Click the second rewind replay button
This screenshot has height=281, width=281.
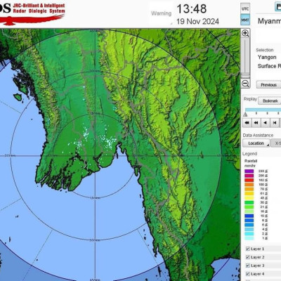256,122
